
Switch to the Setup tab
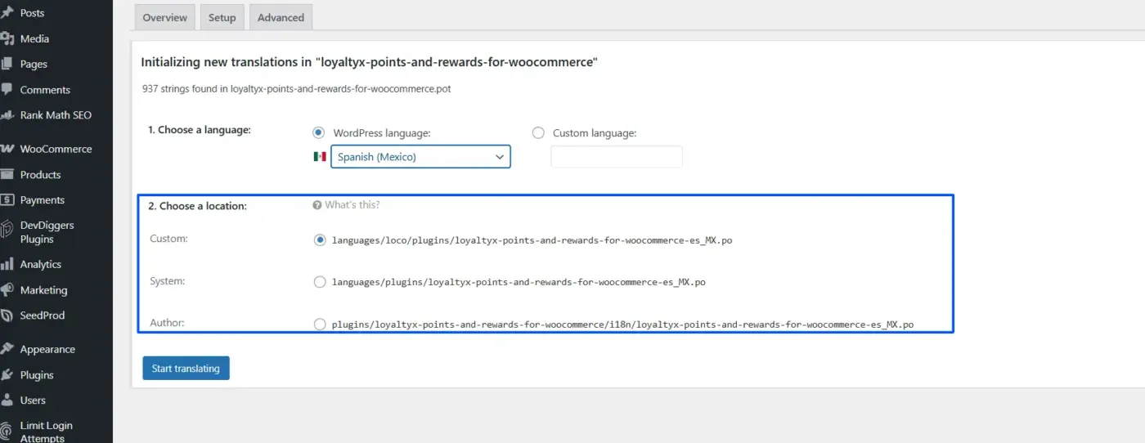222,17
